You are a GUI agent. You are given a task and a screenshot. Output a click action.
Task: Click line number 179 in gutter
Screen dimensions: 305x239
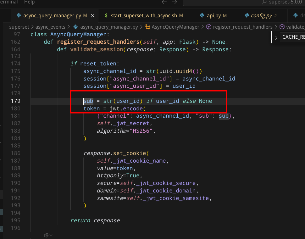[15, 101]
